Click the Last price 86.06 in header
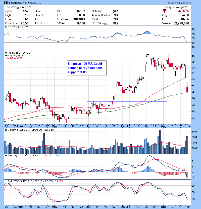Screen dimensions: 201x209 click(185, 19)
